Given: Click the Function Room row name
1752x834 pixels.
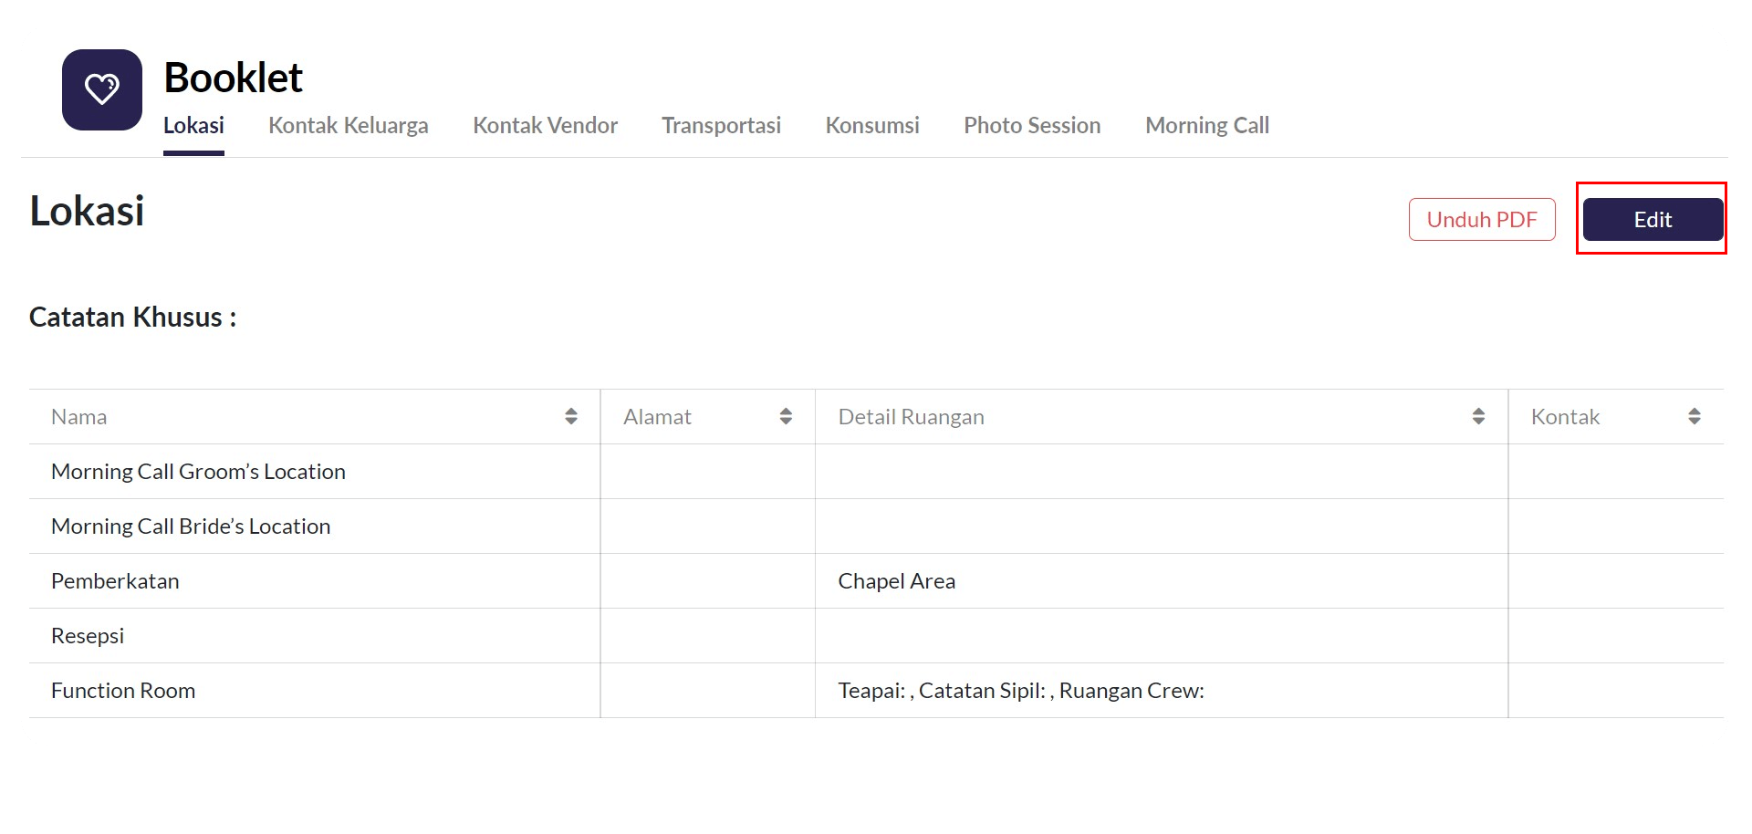Looking at the screenshot, I should tap(123, 691).
